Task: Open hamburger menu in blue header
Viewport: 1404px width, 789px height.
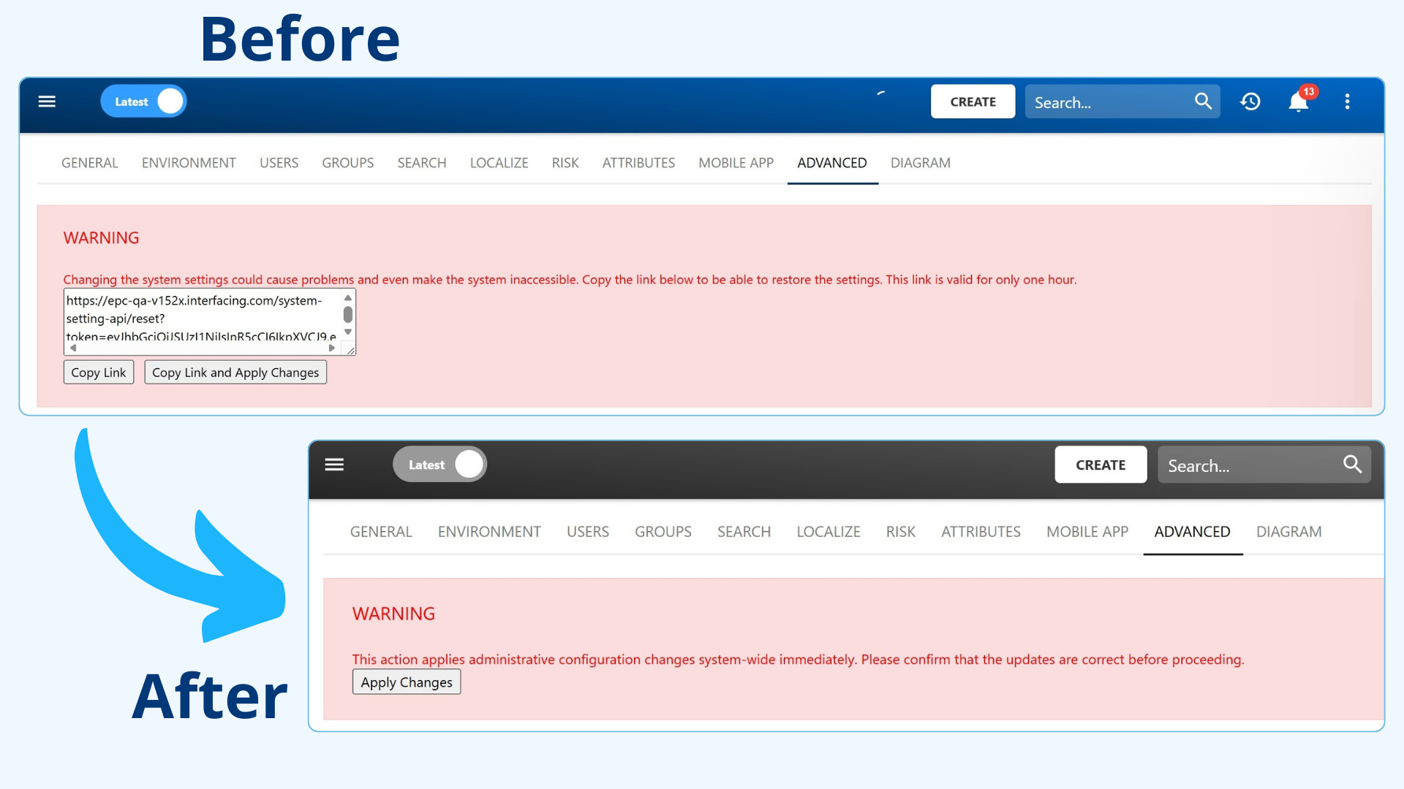Action: coord(47,102)
